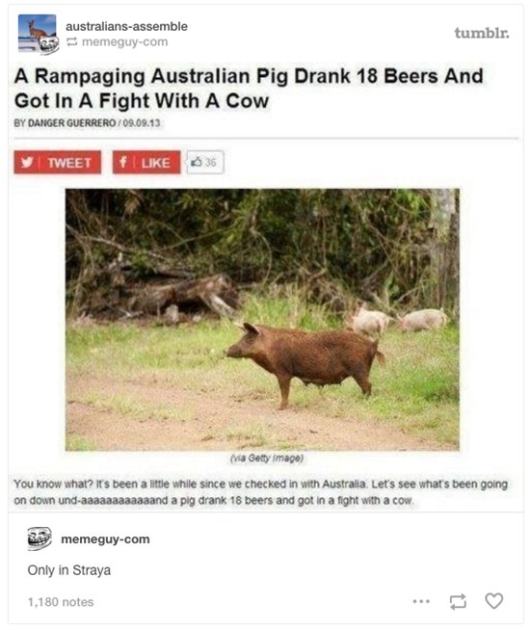Click the red TWEET button

click(x=57, y=163)
